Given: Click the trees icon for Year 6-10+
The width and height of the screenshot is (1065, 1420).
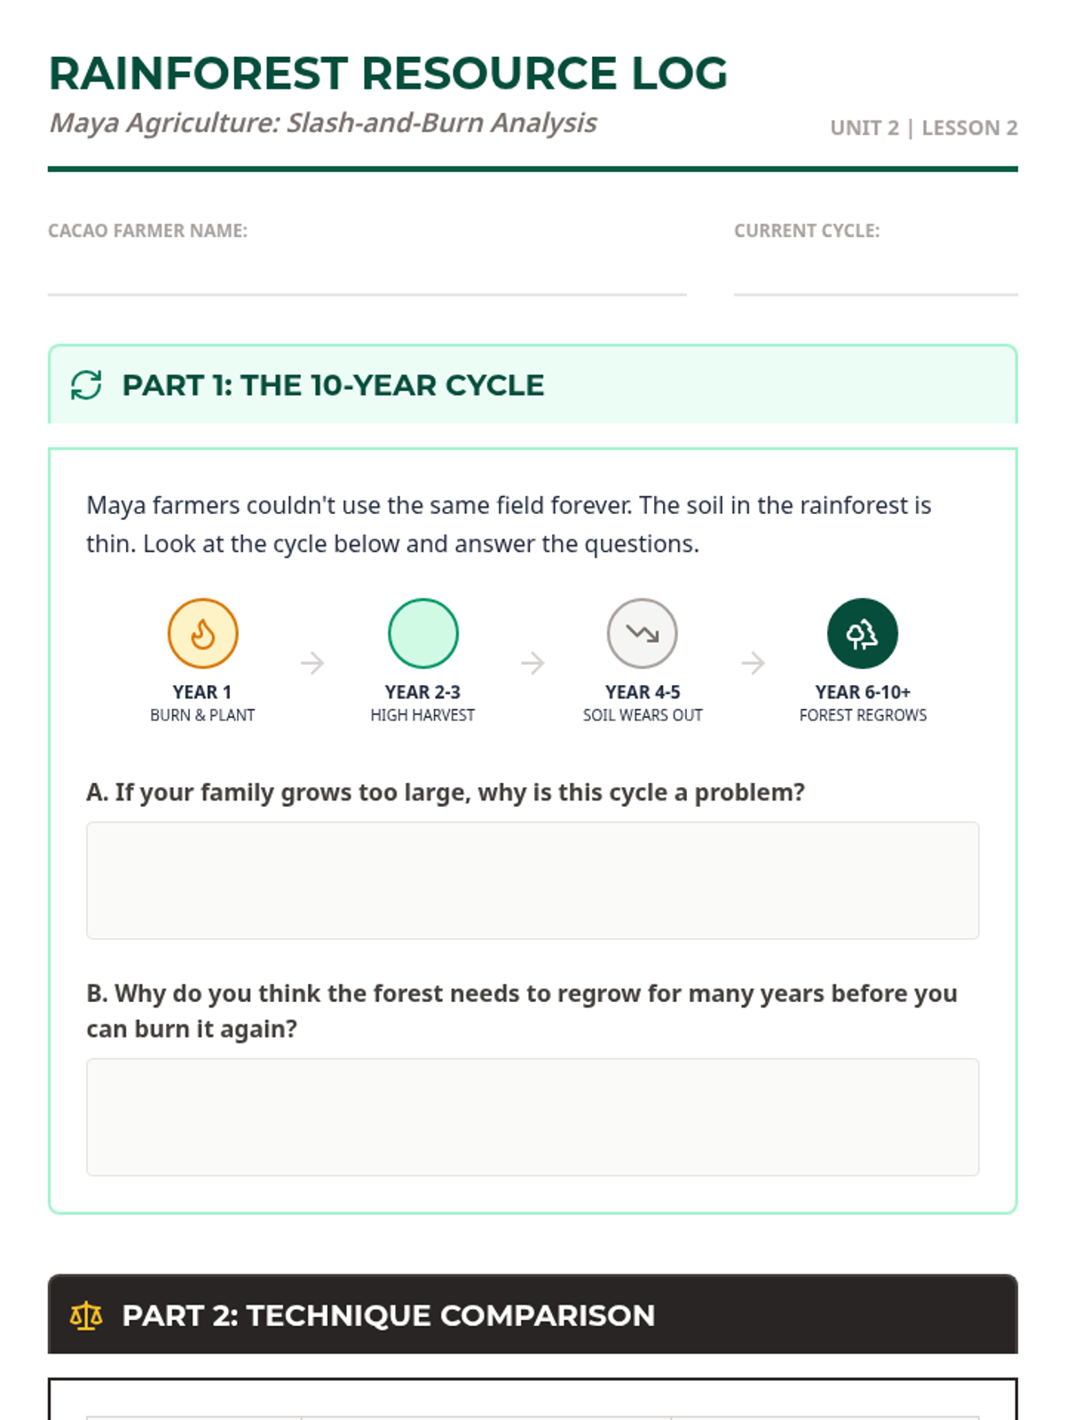Looking at the screenshot, I should pos(862,634).
